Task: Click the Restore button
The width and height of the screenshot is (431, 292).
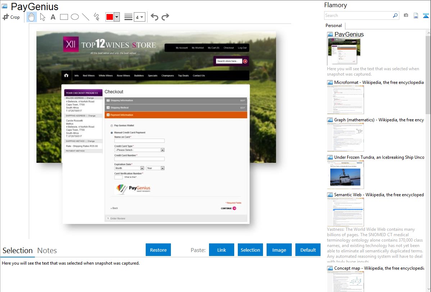Action: (x=158, y=250)
